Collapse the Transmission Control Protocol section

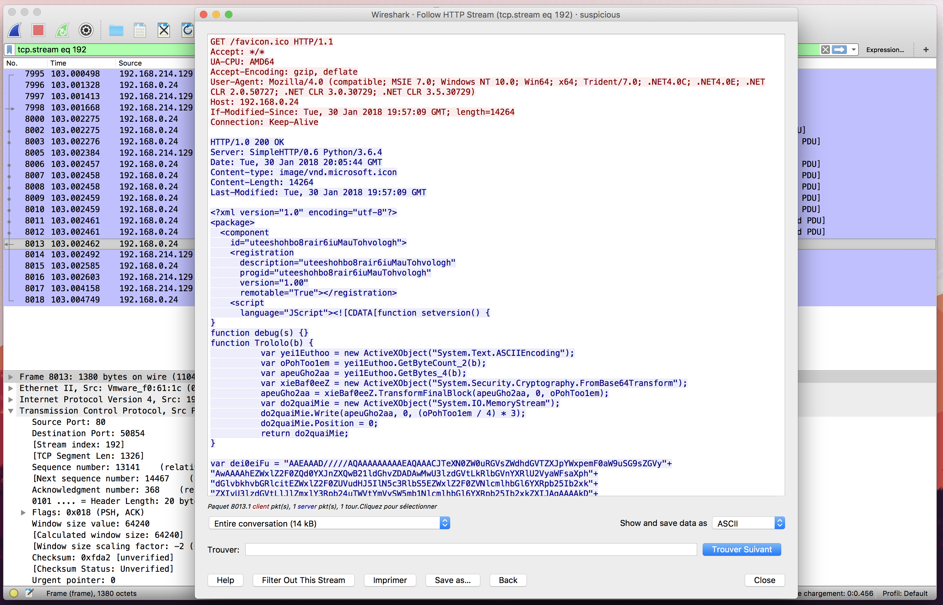click(x=11, y=411)
